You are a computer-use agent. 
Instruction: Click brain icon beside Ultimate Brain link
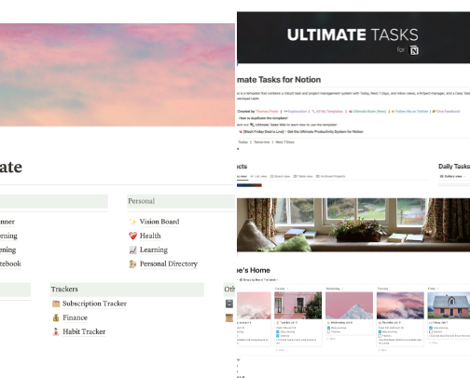pyautogui.click(x=351, y=111)
